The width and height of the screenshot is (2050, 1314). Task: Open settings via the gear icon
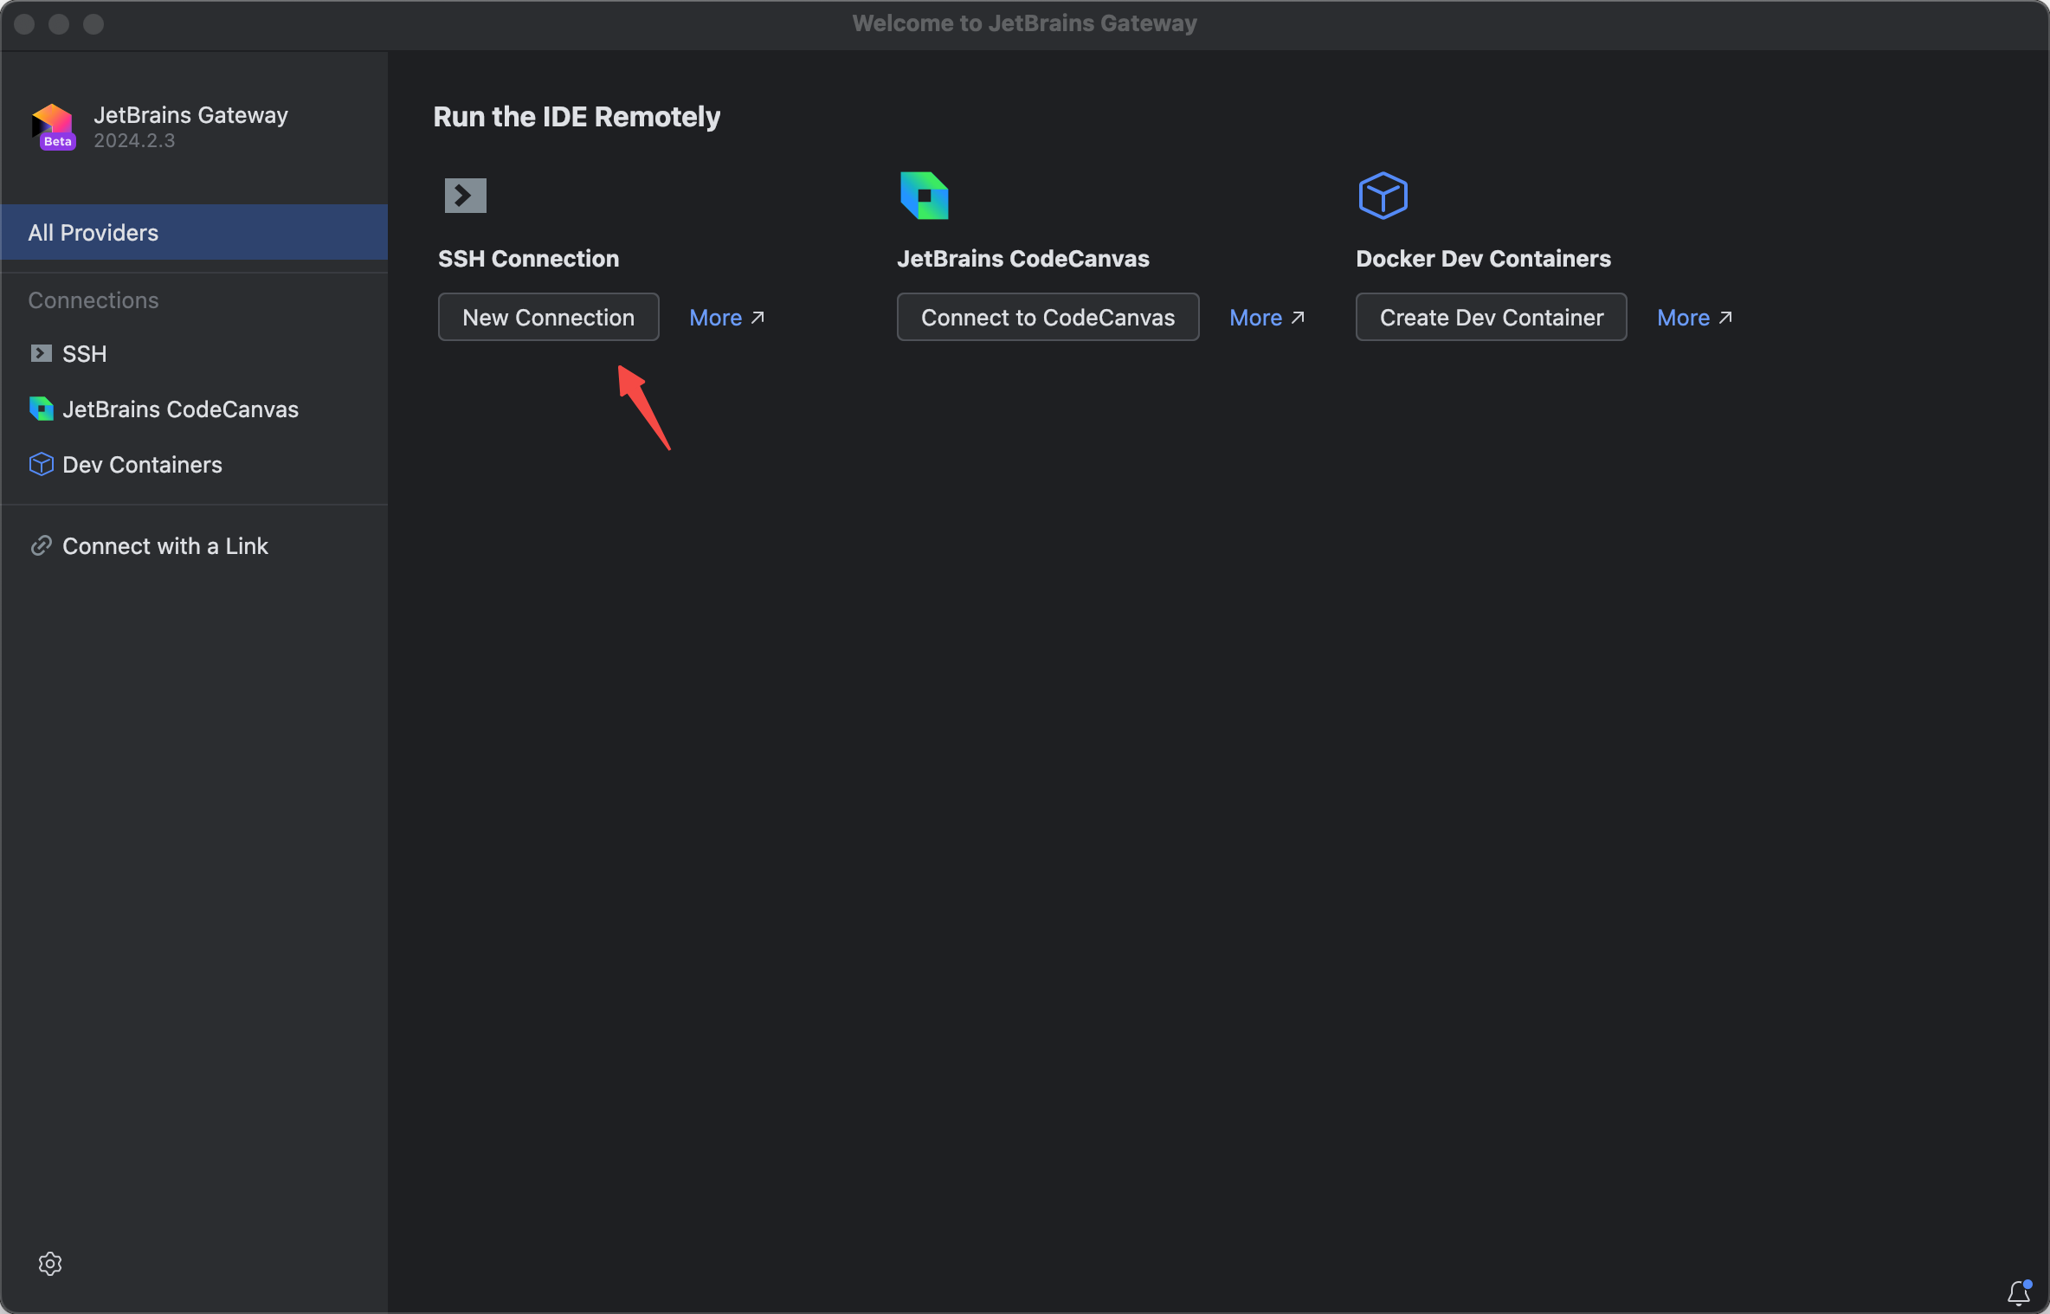[x=50, y=1264]
